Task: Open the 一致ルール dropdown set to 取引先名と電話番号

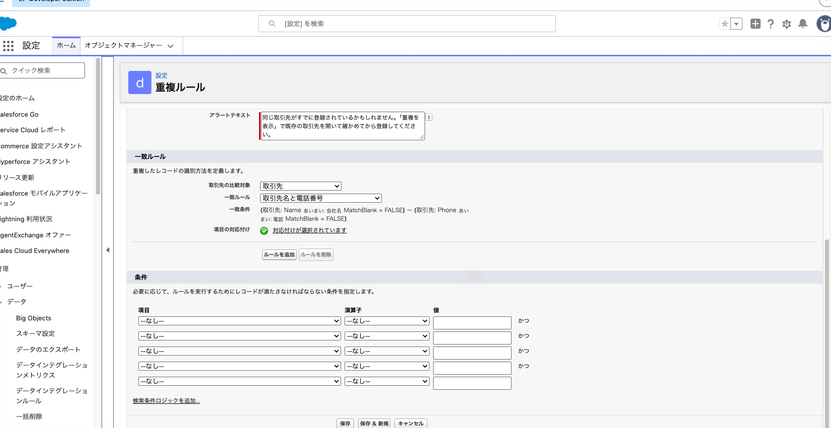Action: point(321,198)
